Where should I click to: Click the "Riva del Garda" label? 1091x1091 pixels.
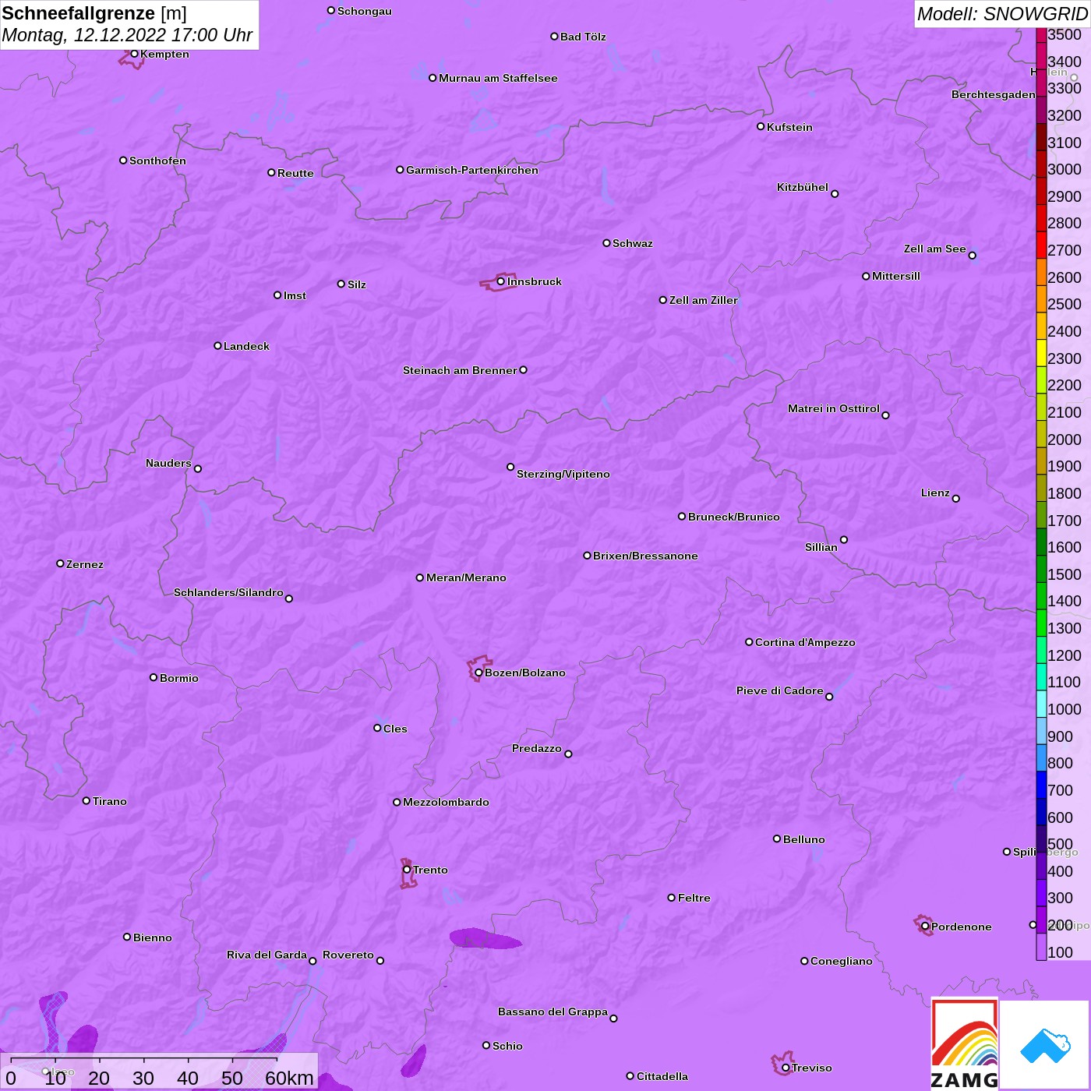point(267,955)
